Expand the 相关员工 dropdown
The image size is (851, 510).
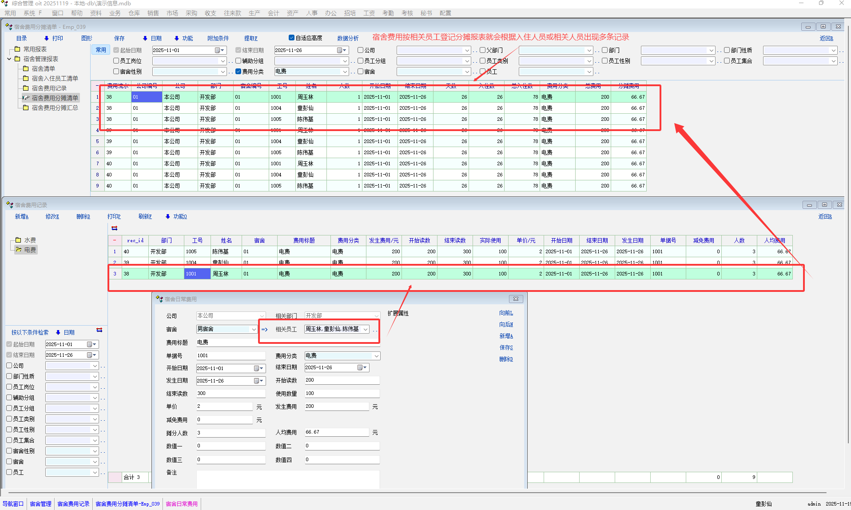[366, 330]
